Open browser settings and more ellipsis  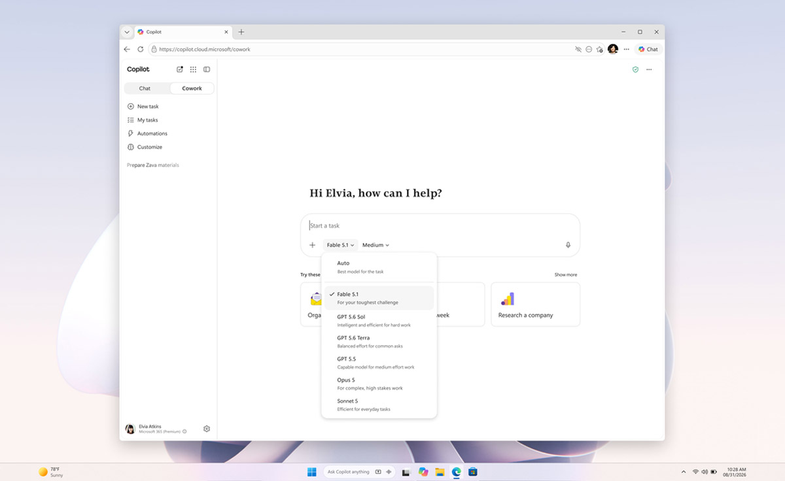[x=626, y=49]
